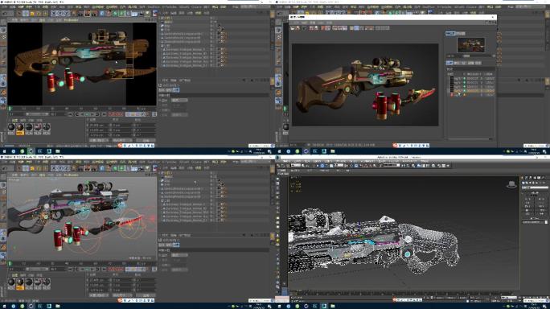Open Create tab in 3ds Max command panel

point(523,178)
